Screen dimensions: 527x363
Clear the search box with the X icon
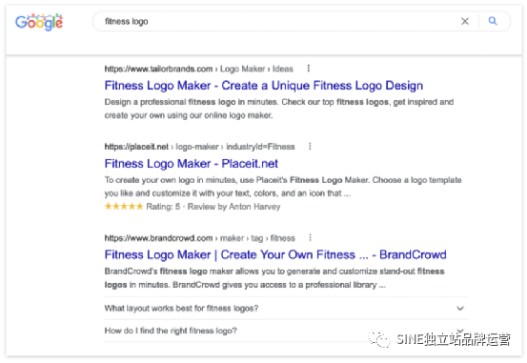(465, 22)
